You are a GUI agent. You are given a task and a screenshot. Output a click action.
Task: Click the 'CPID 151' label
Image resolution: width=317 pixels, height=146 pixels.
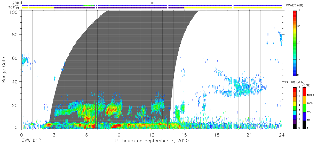18,3
